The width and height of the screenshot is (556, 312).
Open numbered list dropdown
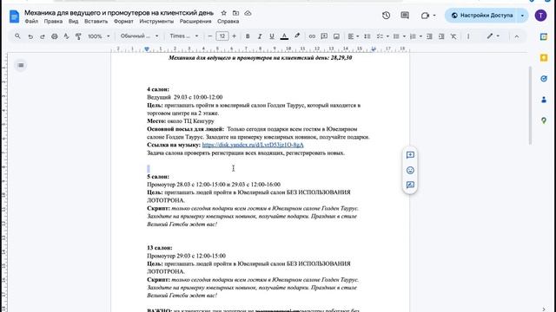(416, 36)
